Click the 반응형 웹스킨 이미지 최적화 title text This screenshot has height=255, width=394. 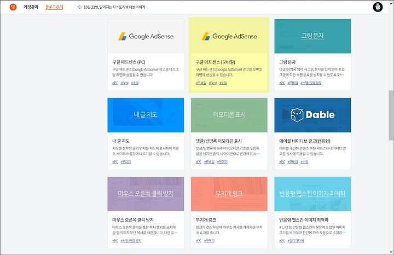(x=304, y=220)
